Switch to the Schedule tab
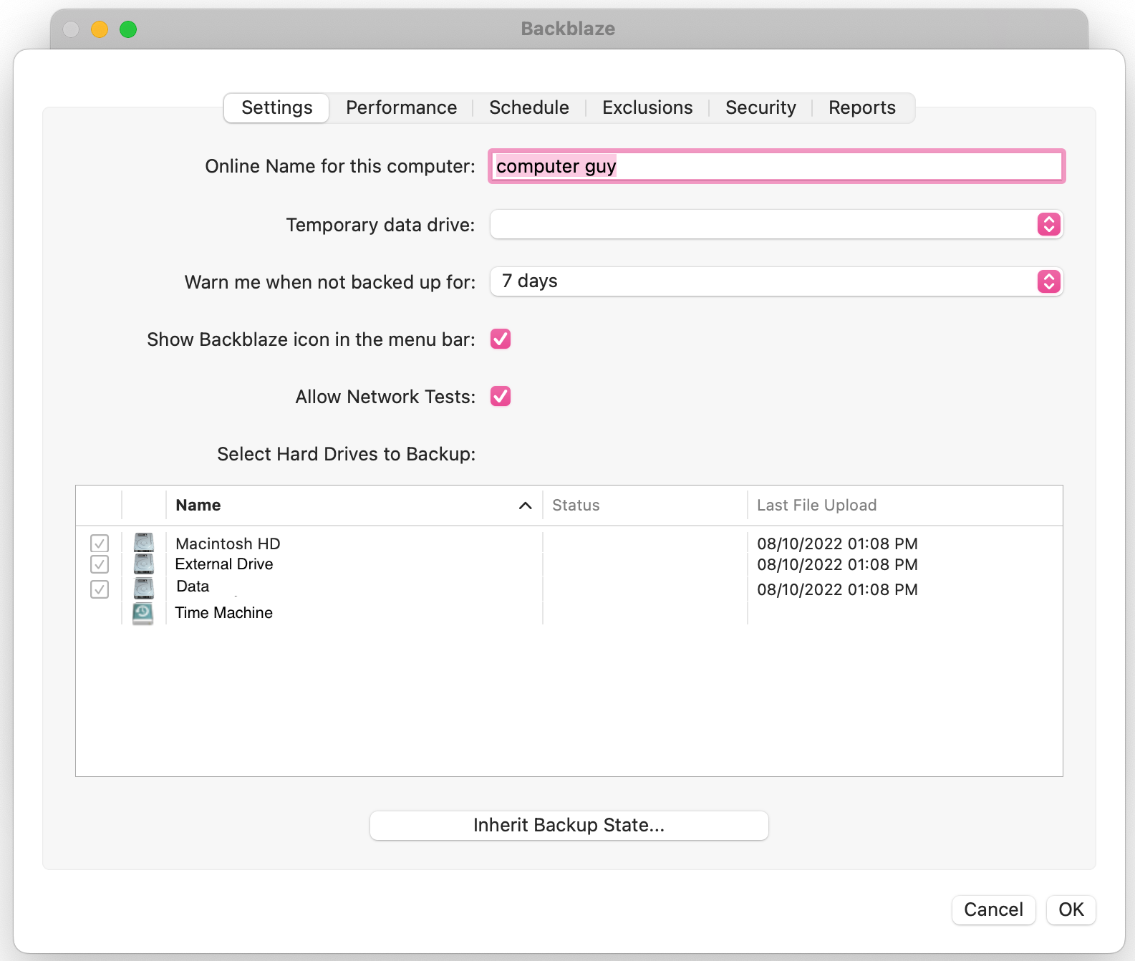This screenshot has height=961, width=1135. 529,108
